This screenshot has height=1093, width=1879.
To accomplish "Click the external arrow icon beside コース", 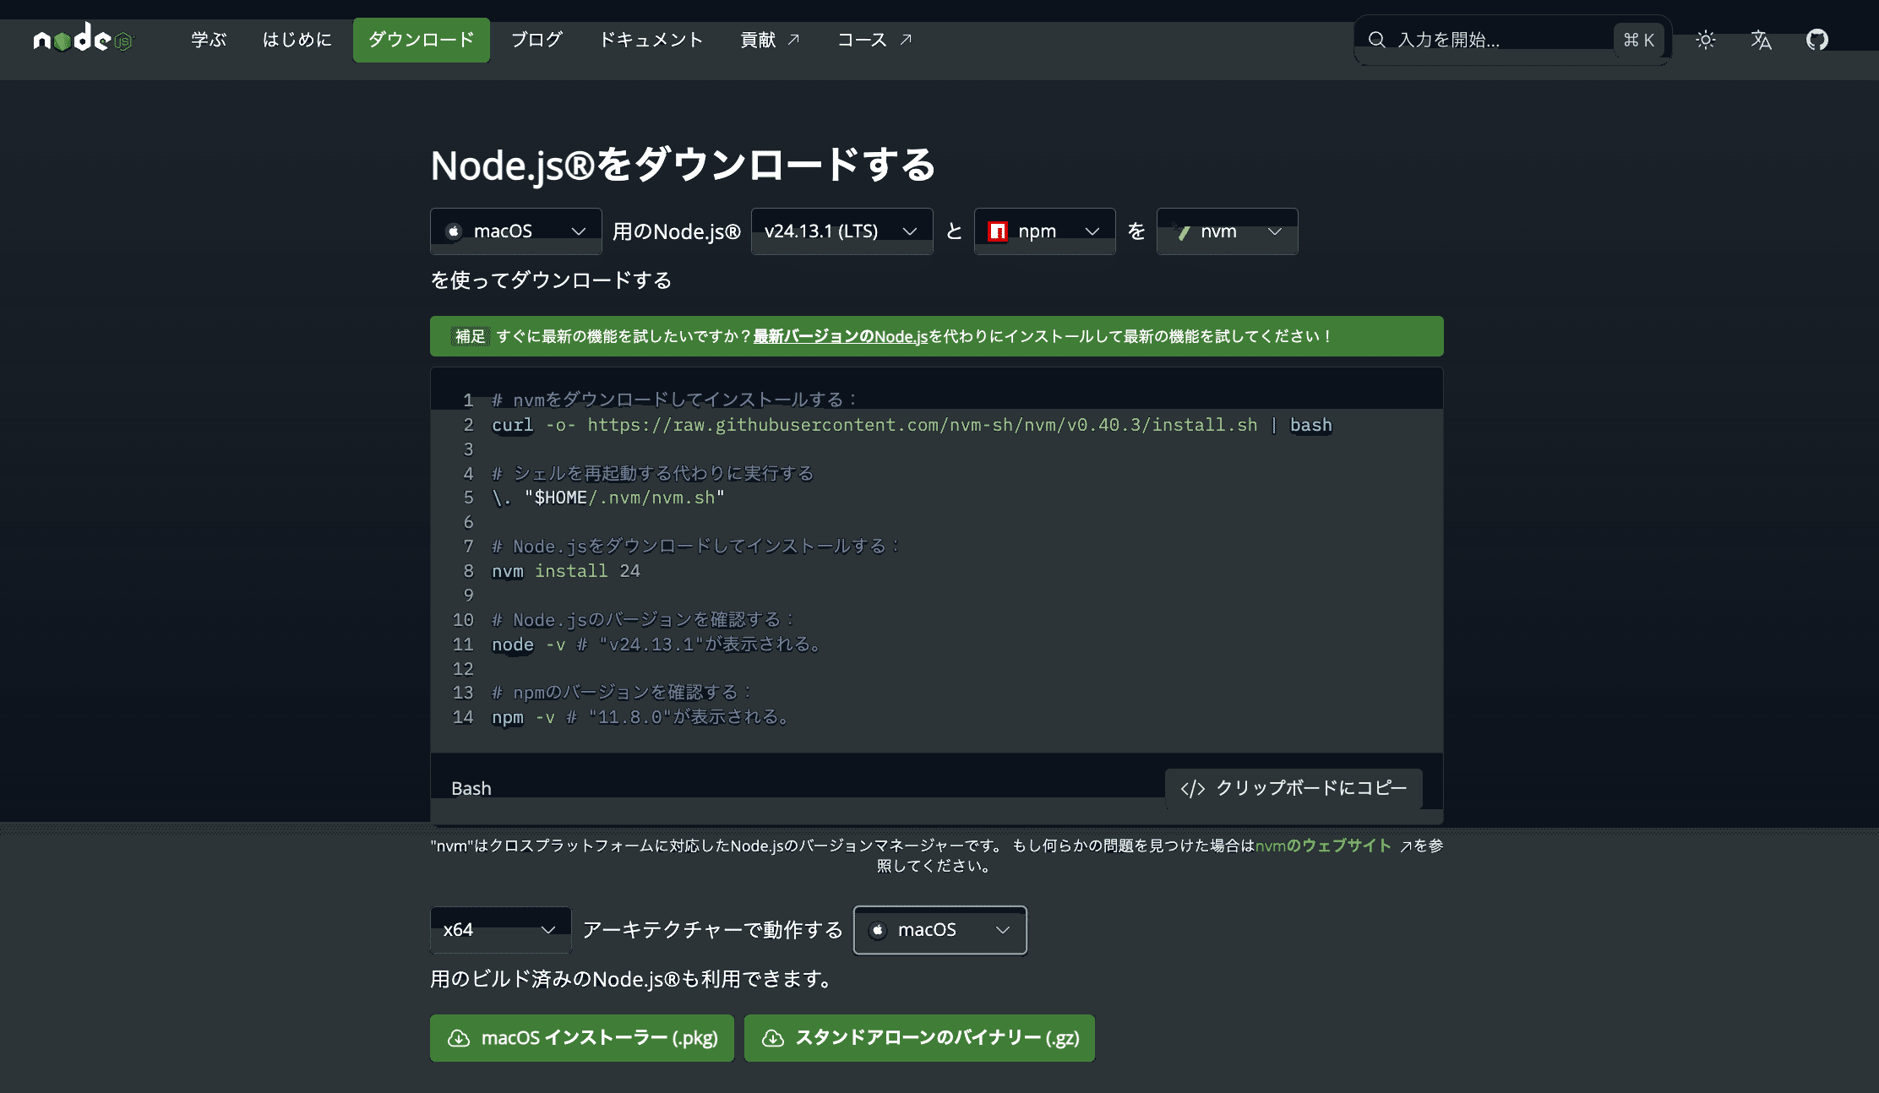I will pos(906,40).
